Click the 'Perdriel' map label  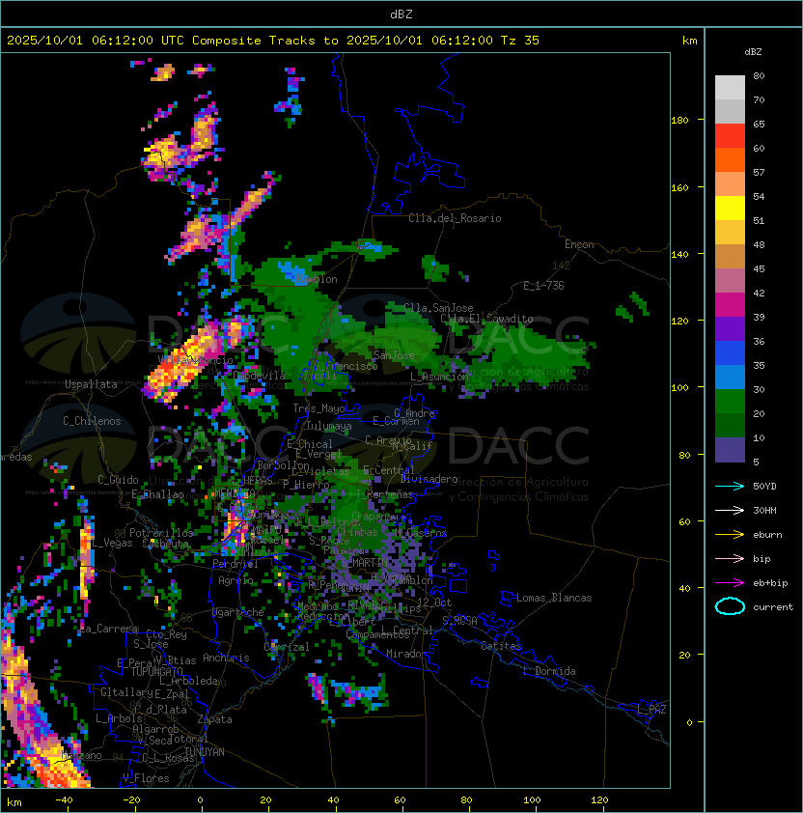(235, 564)
